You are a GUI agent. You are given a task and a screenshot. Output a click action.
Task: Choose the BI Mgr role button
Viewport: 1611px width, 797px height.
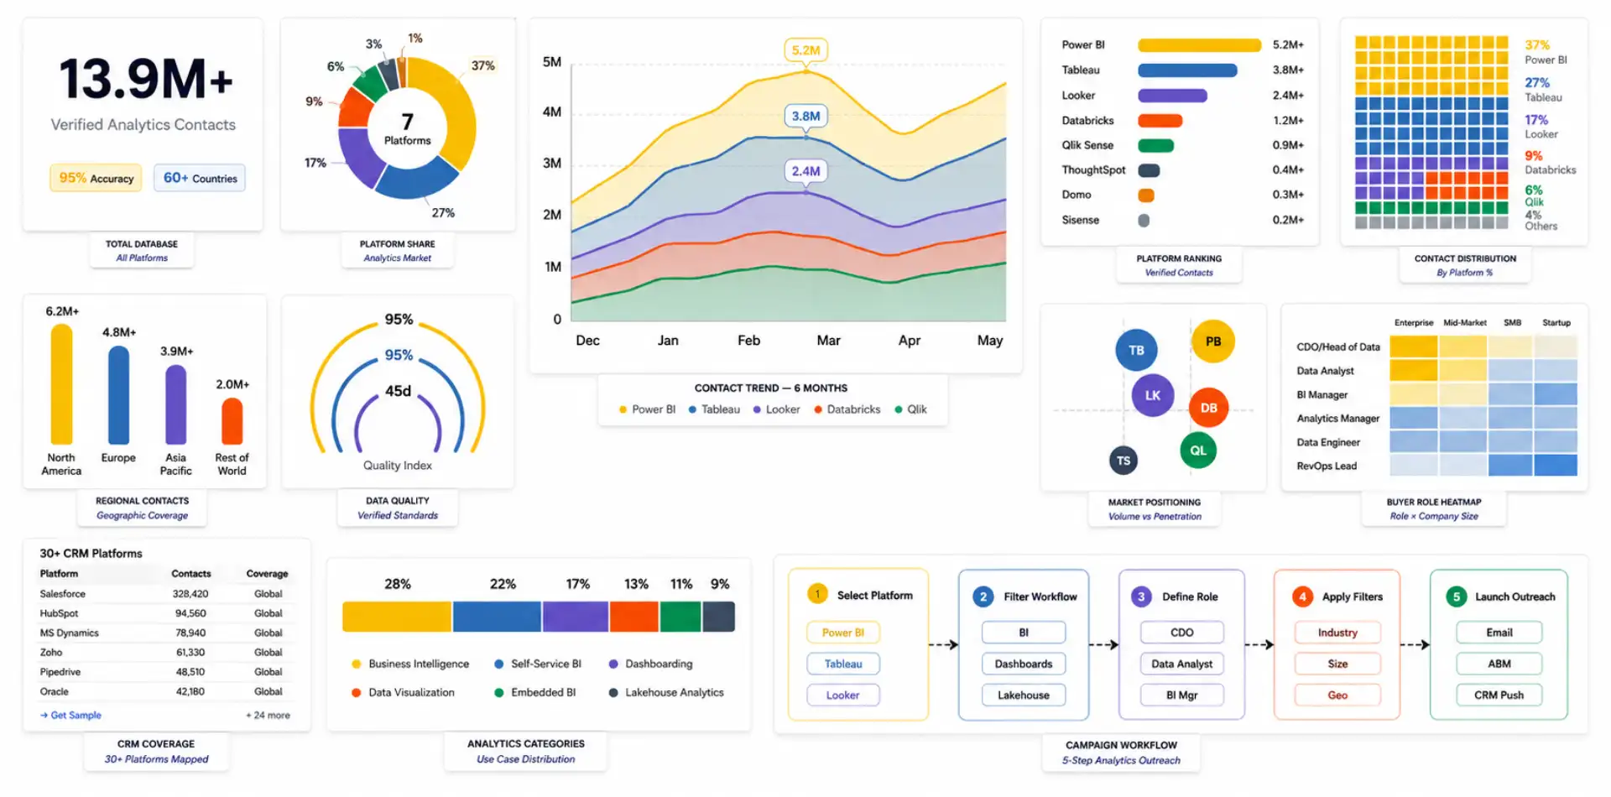pos(1182,695)
